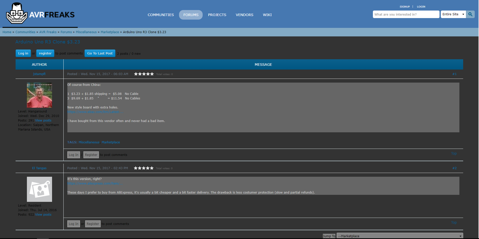Viewport: 479px width, 239px height.
Task: Open El Tangas's placeholder avatar
Action: 39,189
